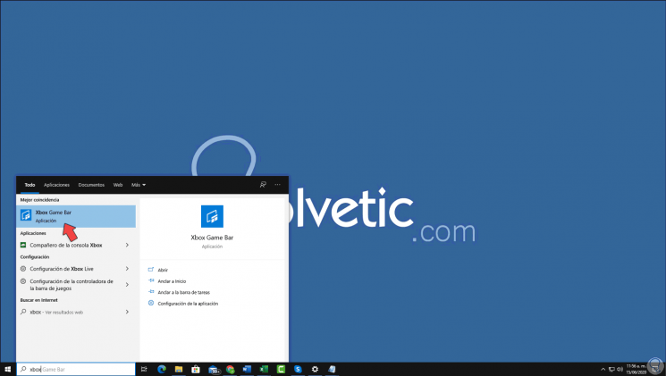
Task: Switch to the Web search tab
Action: tap(118, 185)
